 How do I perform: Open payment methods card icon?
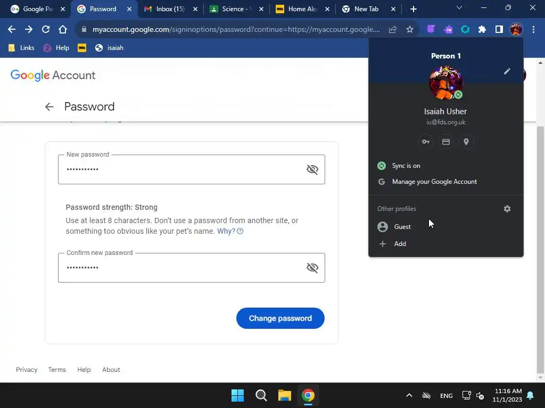click(446, 142)
